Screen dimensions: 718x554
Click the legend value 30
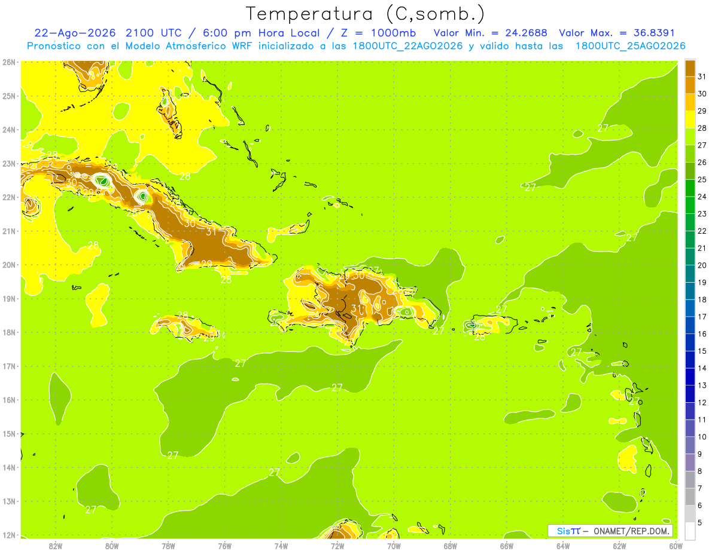click(702, 94)
